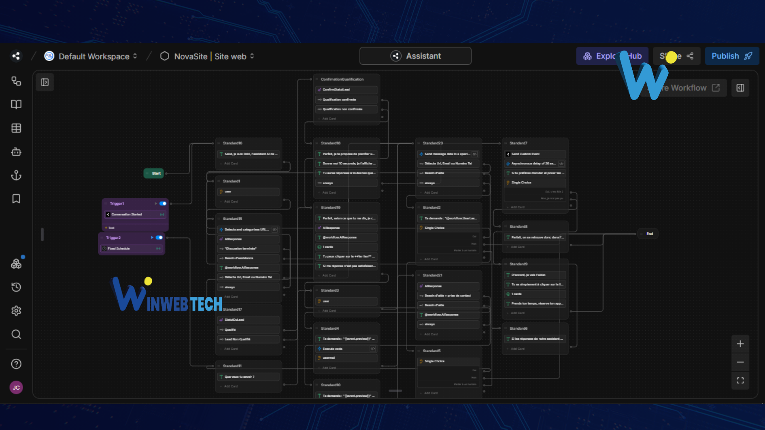This screenshot has height=430, width=765.
Task: Click the Fixed Schedule card signal icon
Action: [158, 249]
